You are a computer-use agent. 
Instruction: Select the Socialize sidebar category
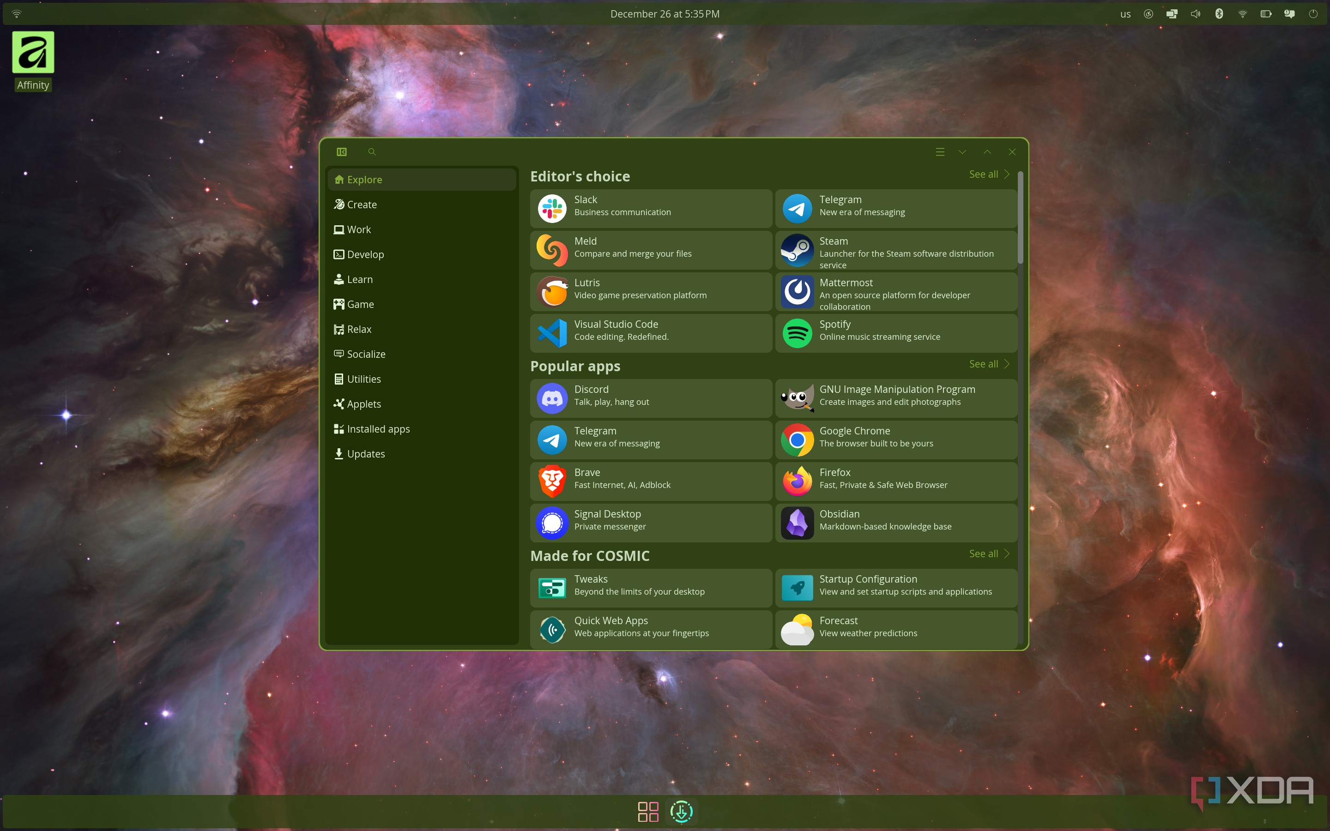click(x=422, y=354)
